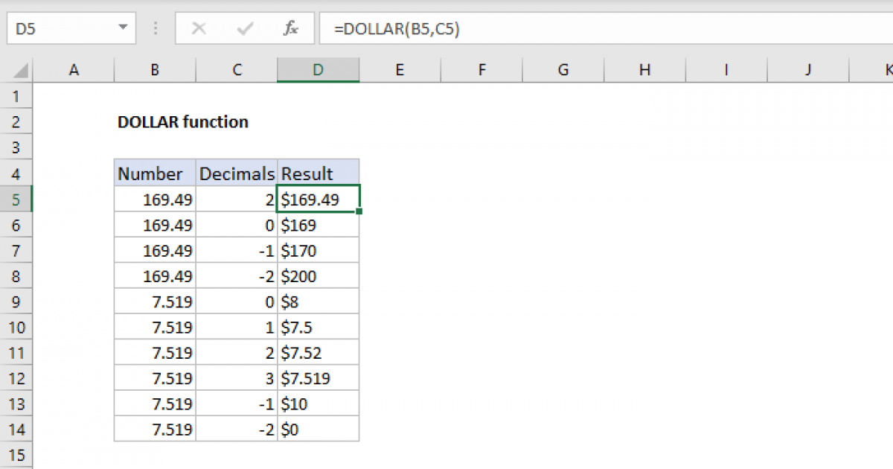The width and height of the screenshot is (893, 469).
Task: Click the three-dot formula bar resize handle
Action: pos(156,29)
